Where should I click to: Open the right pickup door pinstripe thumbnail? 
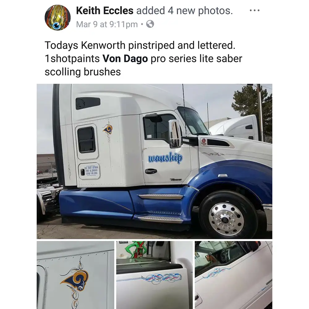[x=234, y=275]
